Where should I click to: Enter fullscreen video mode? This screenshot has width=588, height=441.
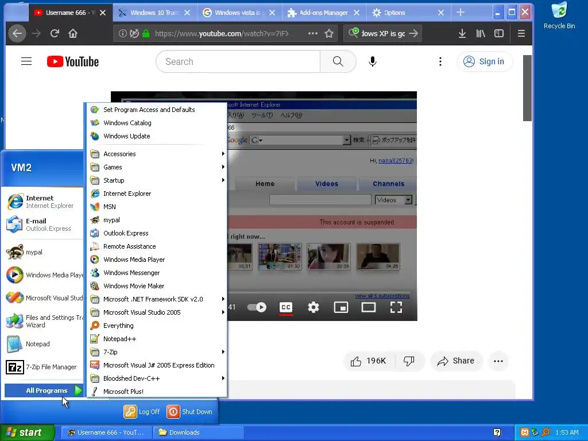tap(396, 308)
